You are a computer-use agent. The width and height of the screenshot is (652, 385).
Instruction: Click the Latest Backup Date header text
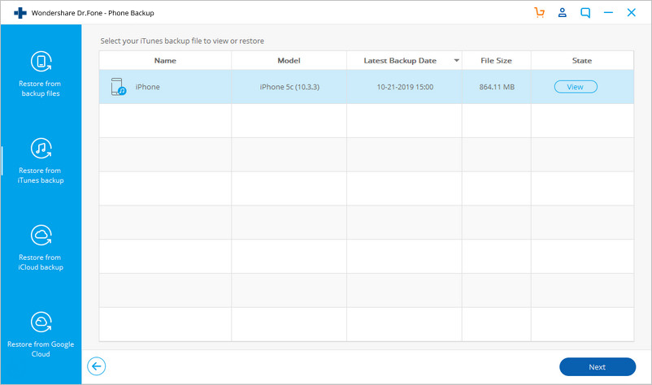tap(400, 61)
